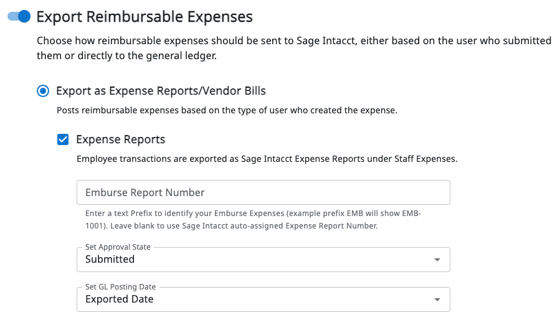Click the Expense Reports label text
Screen dimensions: 560x320
(120, 139)
